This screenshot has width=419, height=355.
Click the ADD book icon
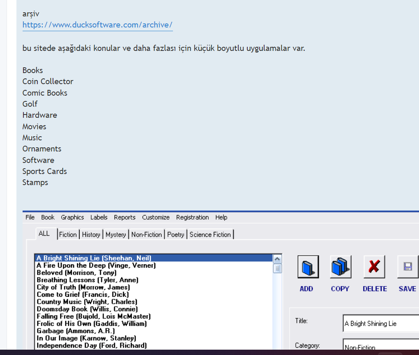tap(308, 267)
